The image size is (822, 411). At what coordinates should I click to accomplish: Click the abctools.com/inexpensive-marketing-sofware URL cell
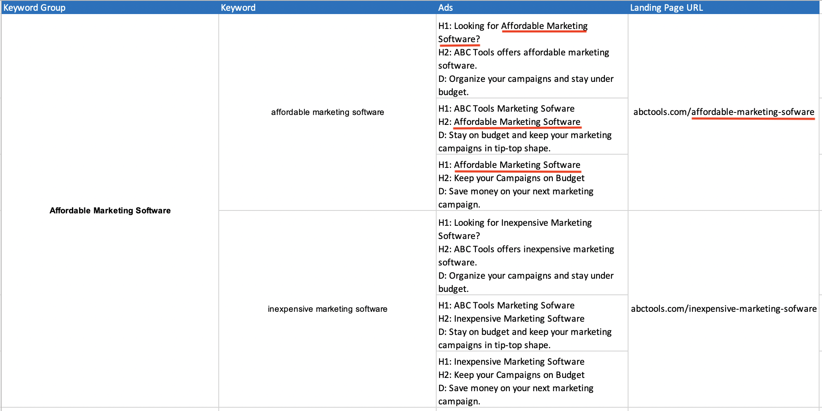click(x=724, y=309)
